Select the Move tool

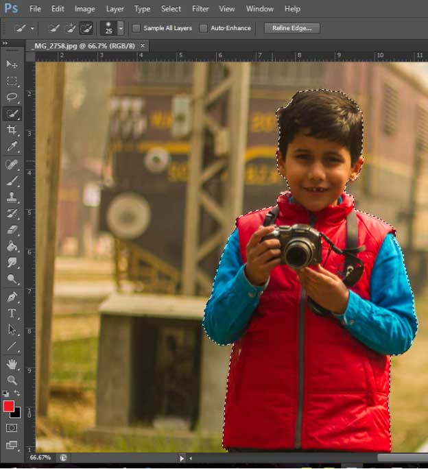tap(12, 64)
